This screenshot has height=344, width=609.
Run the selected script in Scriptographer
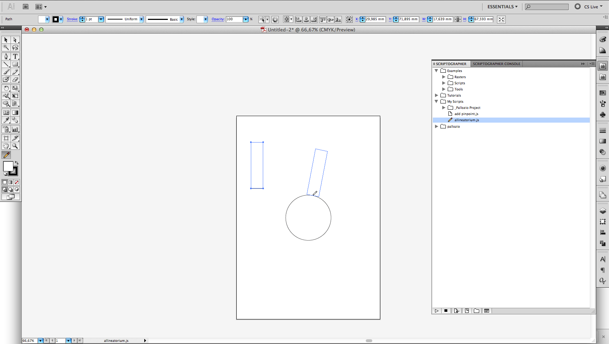click(x=436, y=310)
